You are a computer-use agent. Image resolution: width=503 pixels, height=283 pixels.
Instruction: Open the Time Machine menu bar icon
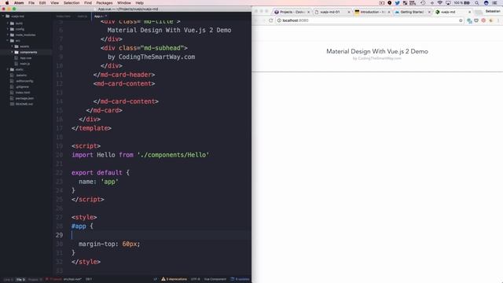coord(423,3)
